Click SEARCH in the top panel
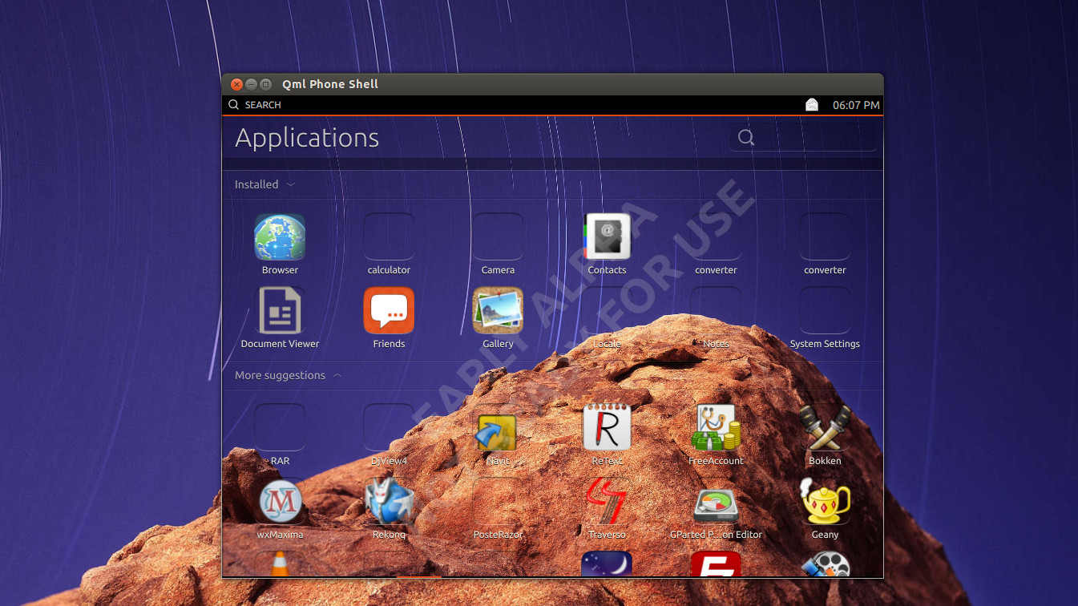 [255, 105]
